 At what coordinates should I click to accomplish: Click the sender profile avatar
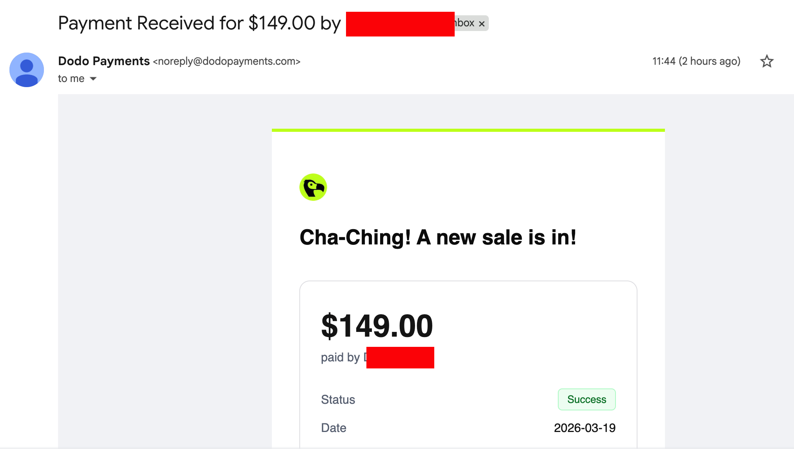pyautogui.click(x=27, y=70)
